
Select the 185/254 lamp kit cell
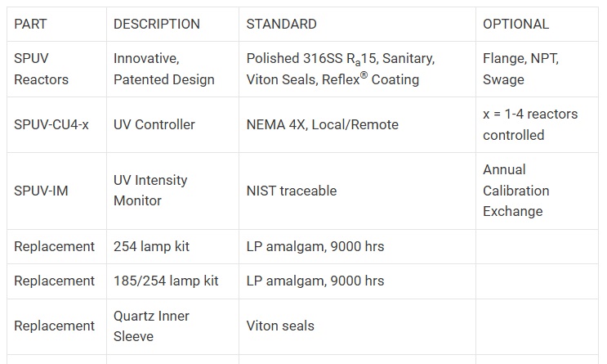pos(166,281)
